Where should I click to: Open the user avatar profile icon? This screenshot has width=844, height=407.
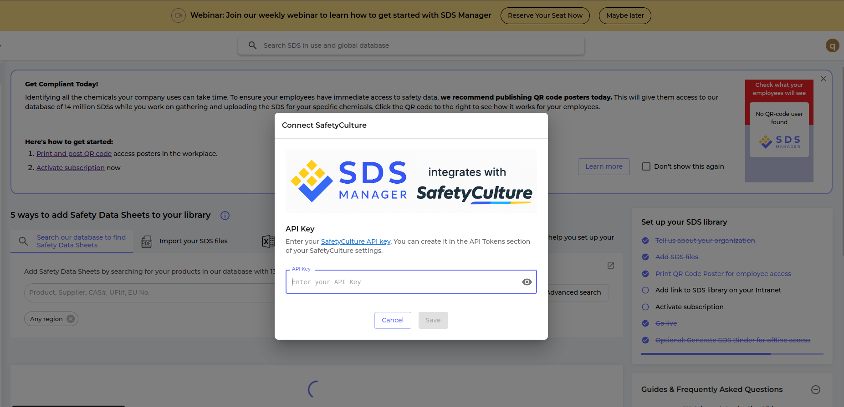pyautogui.click(x=832, y=45)
